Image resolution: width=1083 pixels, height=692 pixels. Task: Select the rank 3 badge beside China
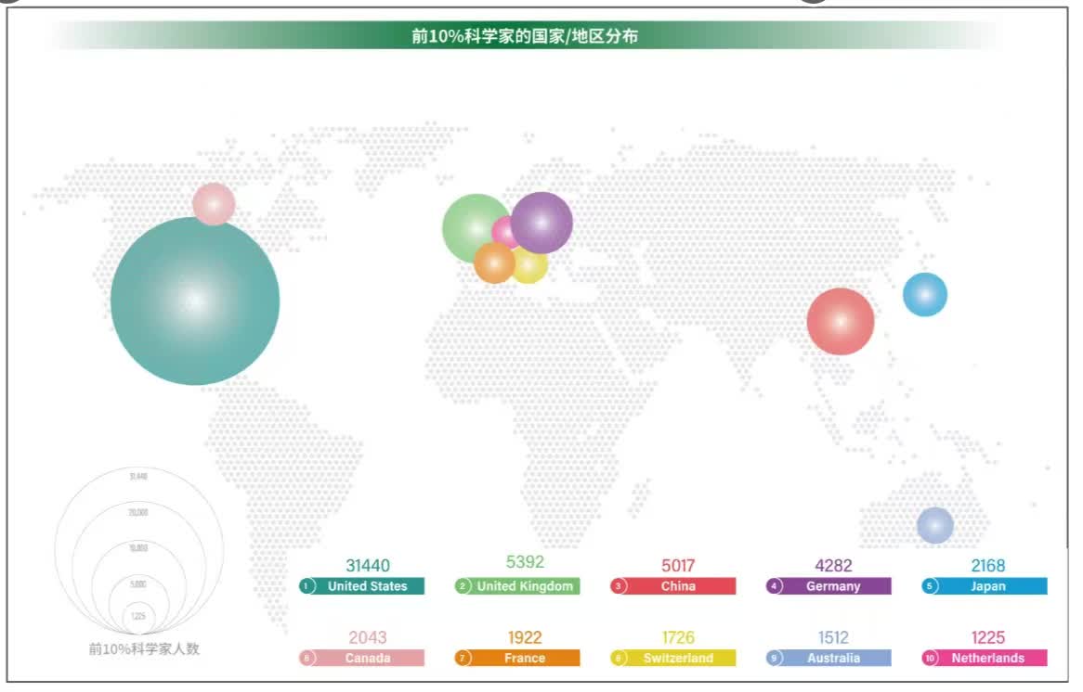(x=618, y=586)
